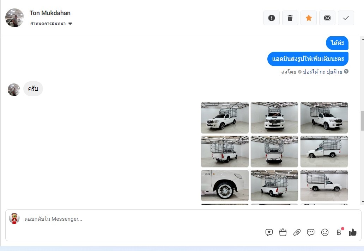
Task: Open the shopping bag products icon
Action: click(x=283, y=232)
